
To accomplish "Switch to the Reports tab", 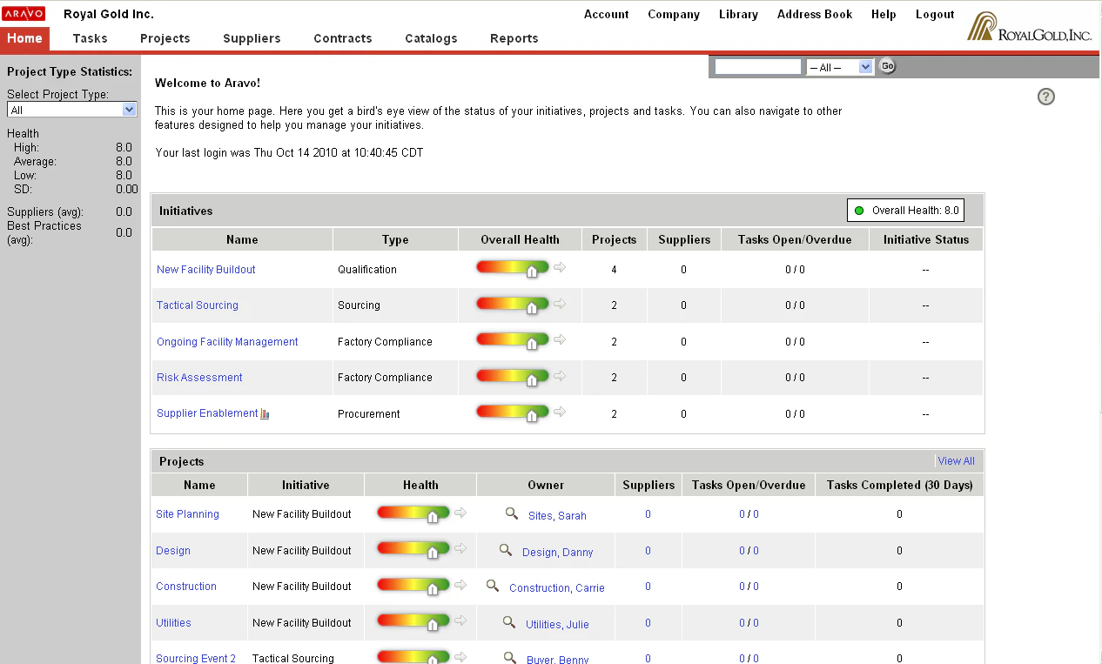I will point(514,38).
